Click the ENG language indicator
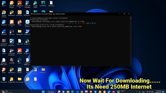The height and width of the screenshot is (93, 166). (x=143, y=92)
